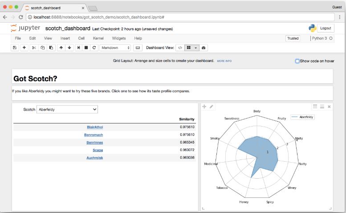The image size is (346, 213).
Task: Click the Auchroisk link
Action: [x=95, y=158]
